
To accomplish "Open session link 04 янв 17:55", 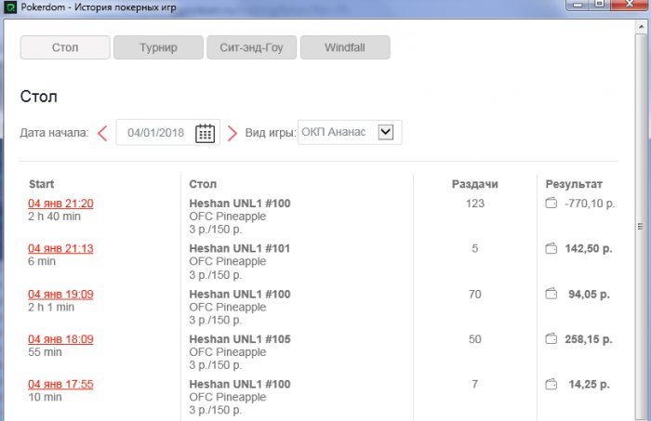I will coord(60,384).
